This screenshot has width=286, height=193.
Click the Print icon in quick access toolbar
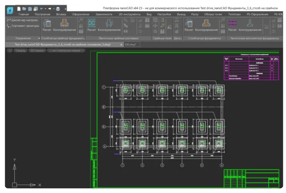58,8
